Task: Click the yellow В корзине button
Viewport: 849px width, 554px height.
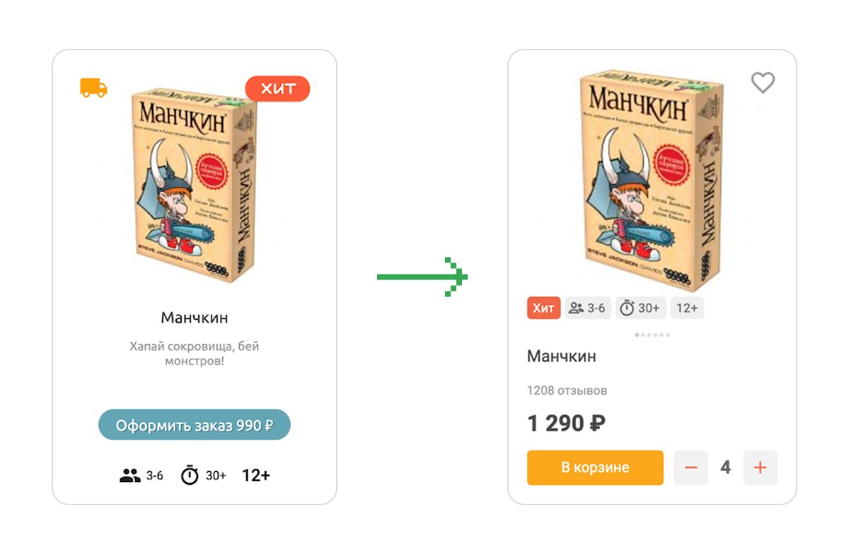Action: click(x=595, y=468)
